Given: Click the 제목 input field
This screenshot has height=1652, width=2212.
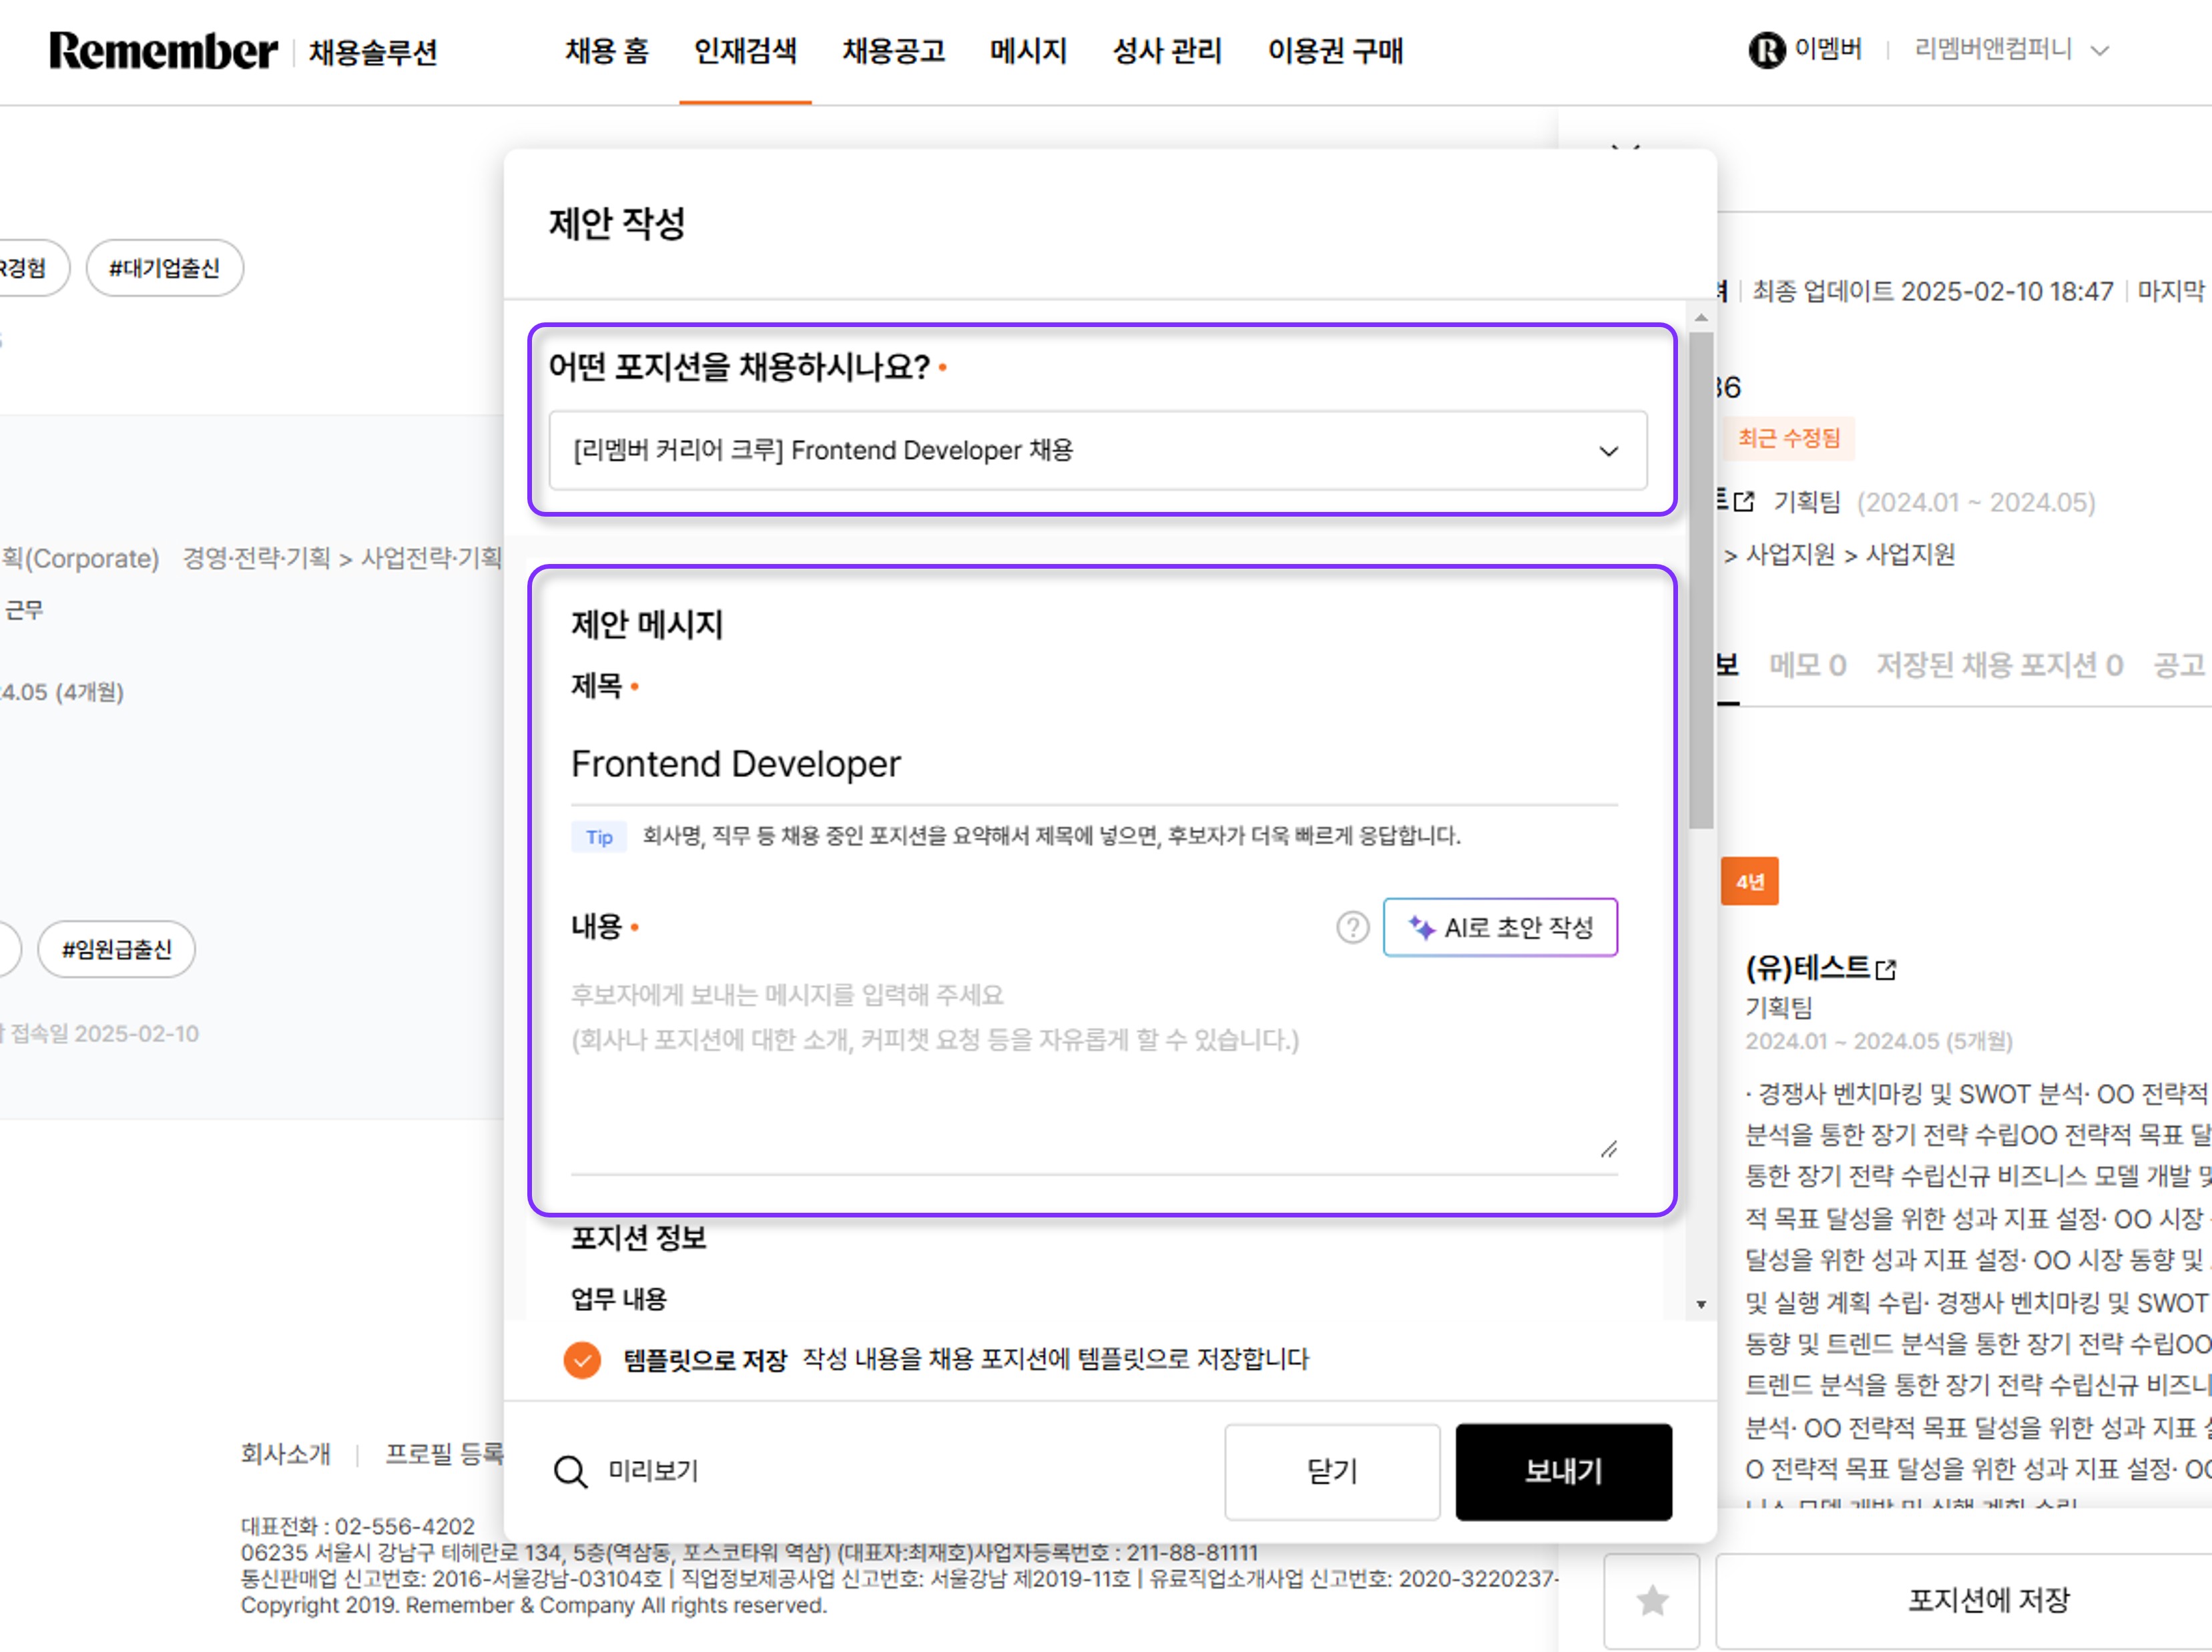Looking at the screenshot, I should pyautogui.click(x=1093, y=765).
